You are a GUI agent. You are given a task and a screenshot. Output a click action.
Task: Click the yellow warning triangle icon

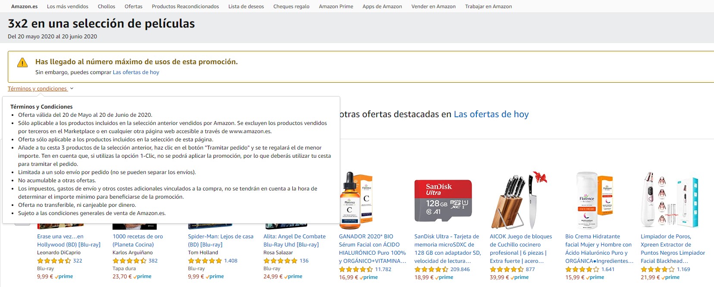pyautogui.click(x=22, y=63)
